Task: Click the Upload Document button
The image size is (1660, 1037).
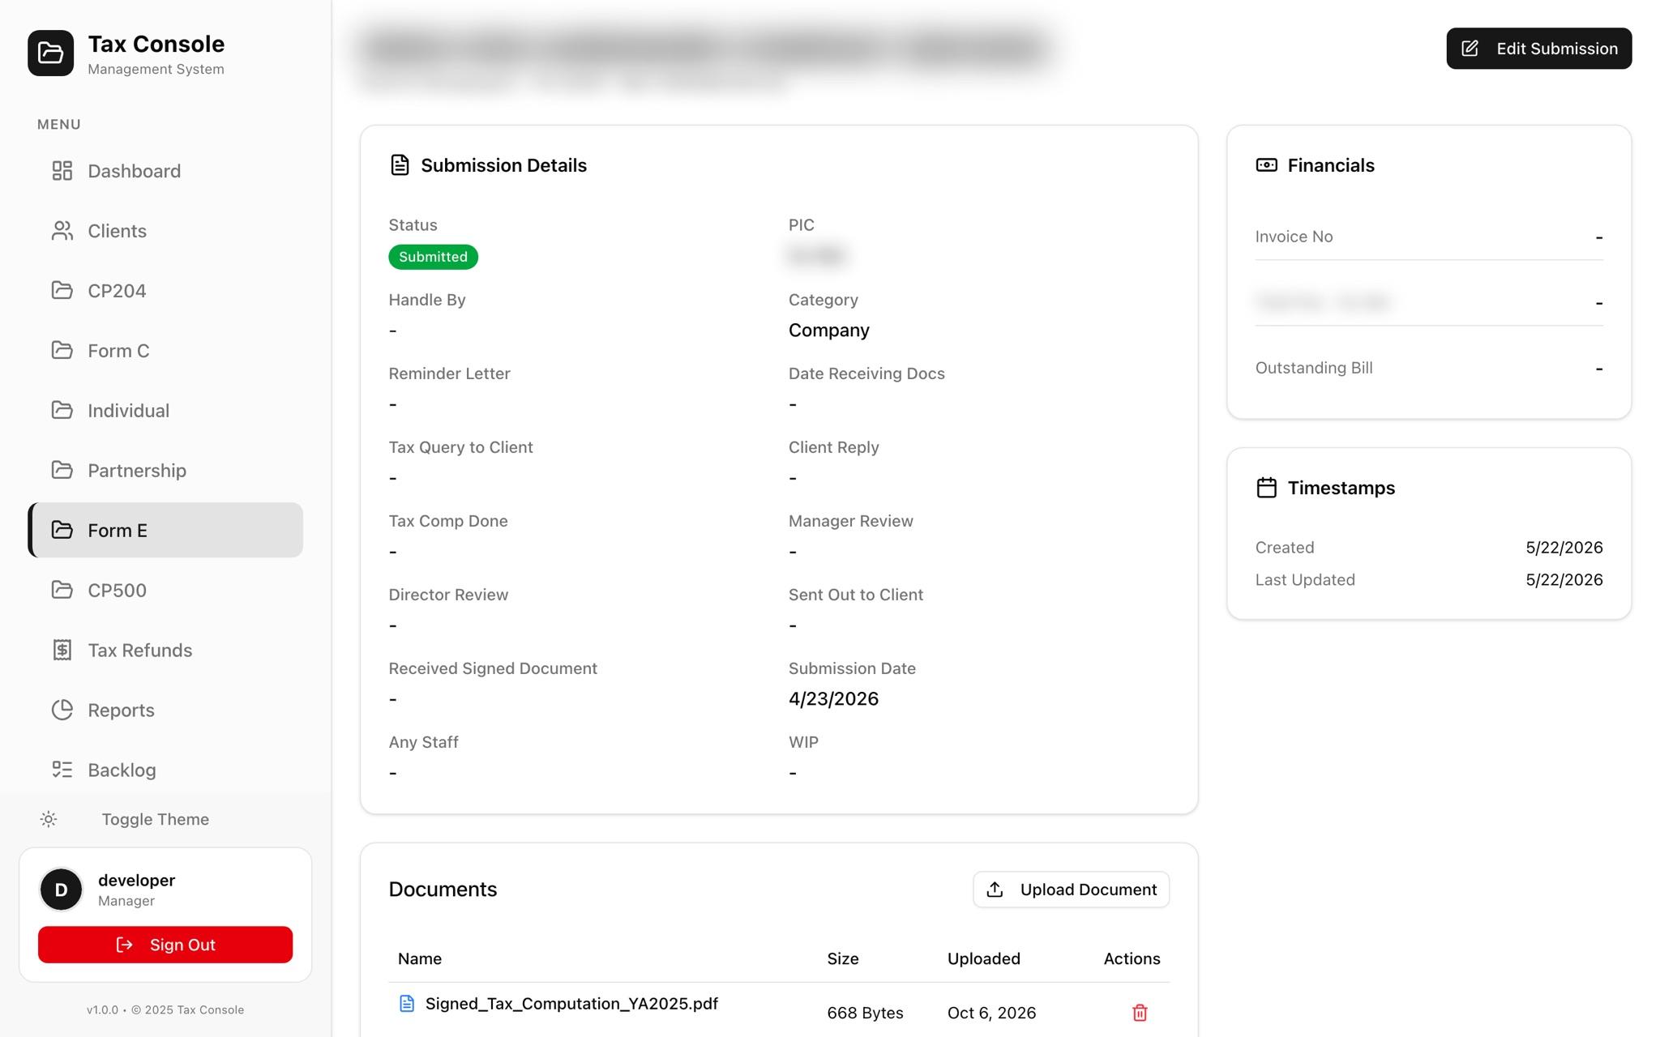Action: tap(1071, 890)
